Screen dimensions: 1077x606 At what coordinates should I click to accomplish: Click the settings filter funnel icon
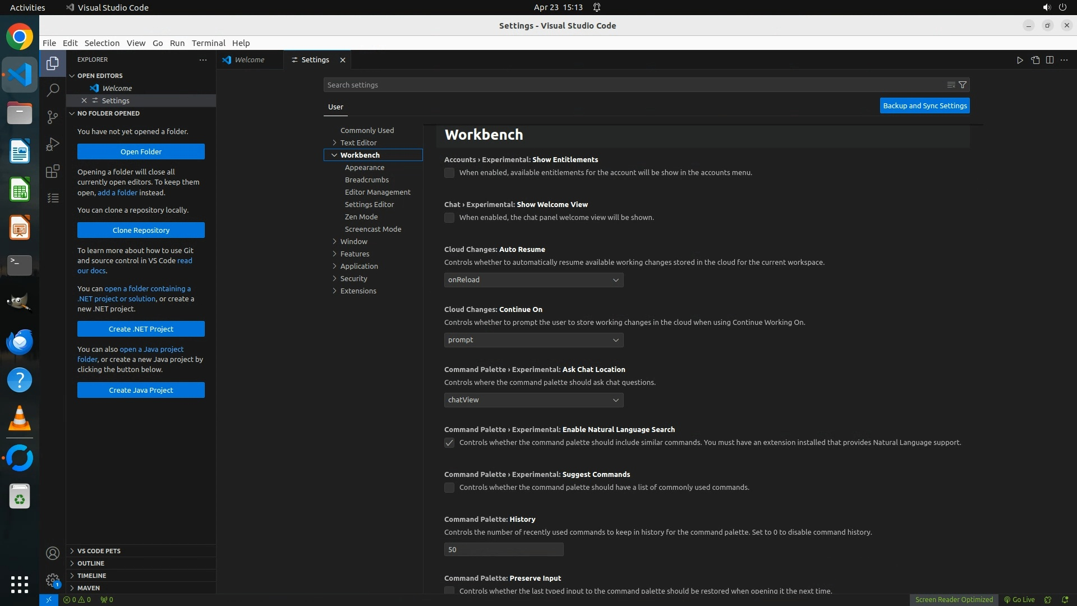coord(963,85)
